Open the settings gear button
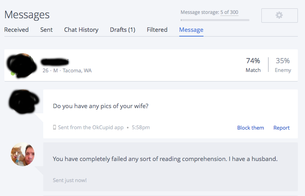The height and width of the screenshot is (196, 305). tap(279, 15)
